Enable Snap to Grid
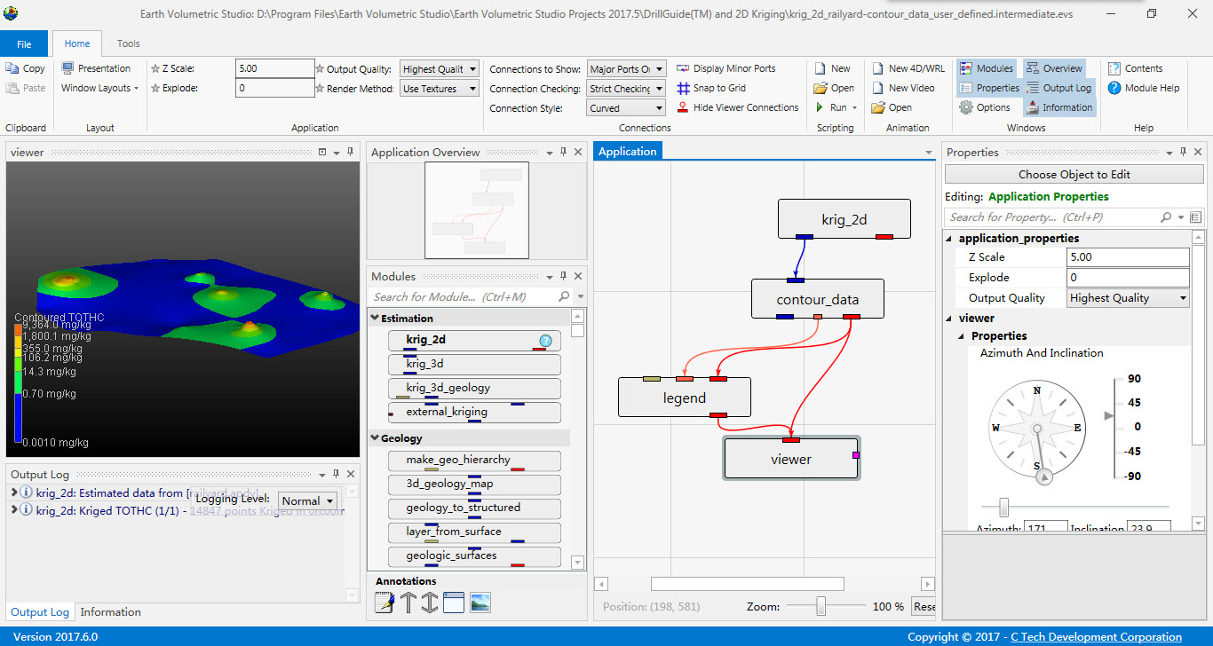This screenshot has width=1213, height=646. (x=710, y=88)
